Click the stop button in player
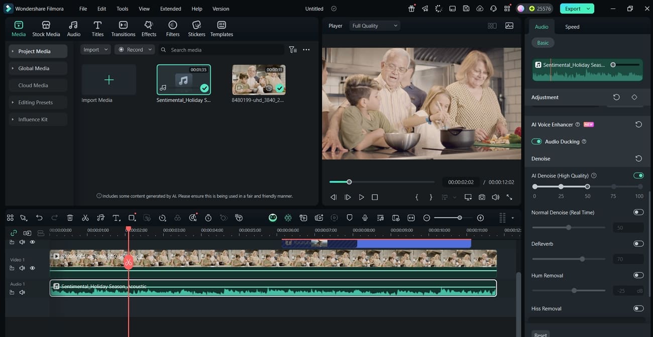Screen dimensions: 653x337 tap(375, 197)
